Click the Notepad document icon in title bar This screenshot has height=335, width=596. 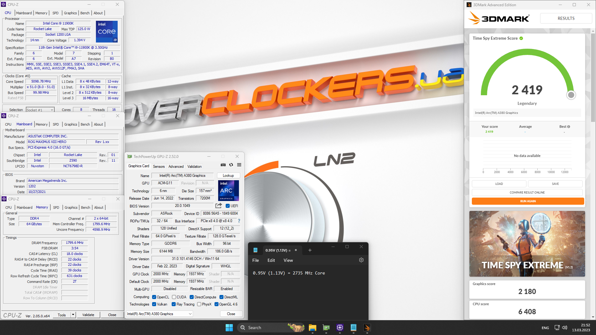tap(255, 250)
